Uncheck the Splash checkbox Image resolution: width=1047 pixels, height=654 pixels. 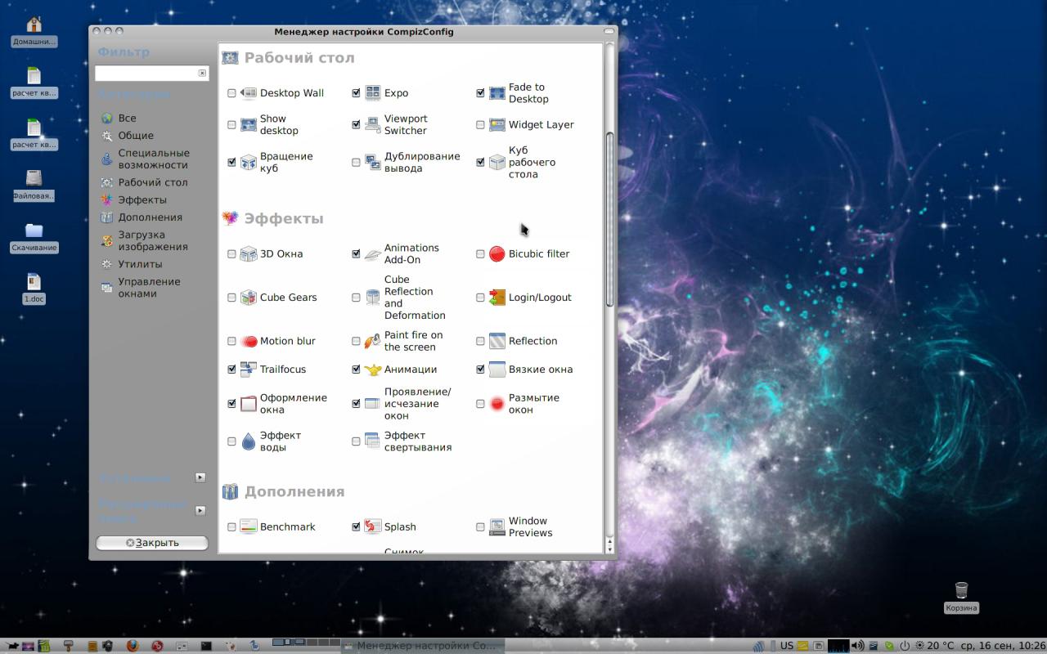tap(356, 527)
